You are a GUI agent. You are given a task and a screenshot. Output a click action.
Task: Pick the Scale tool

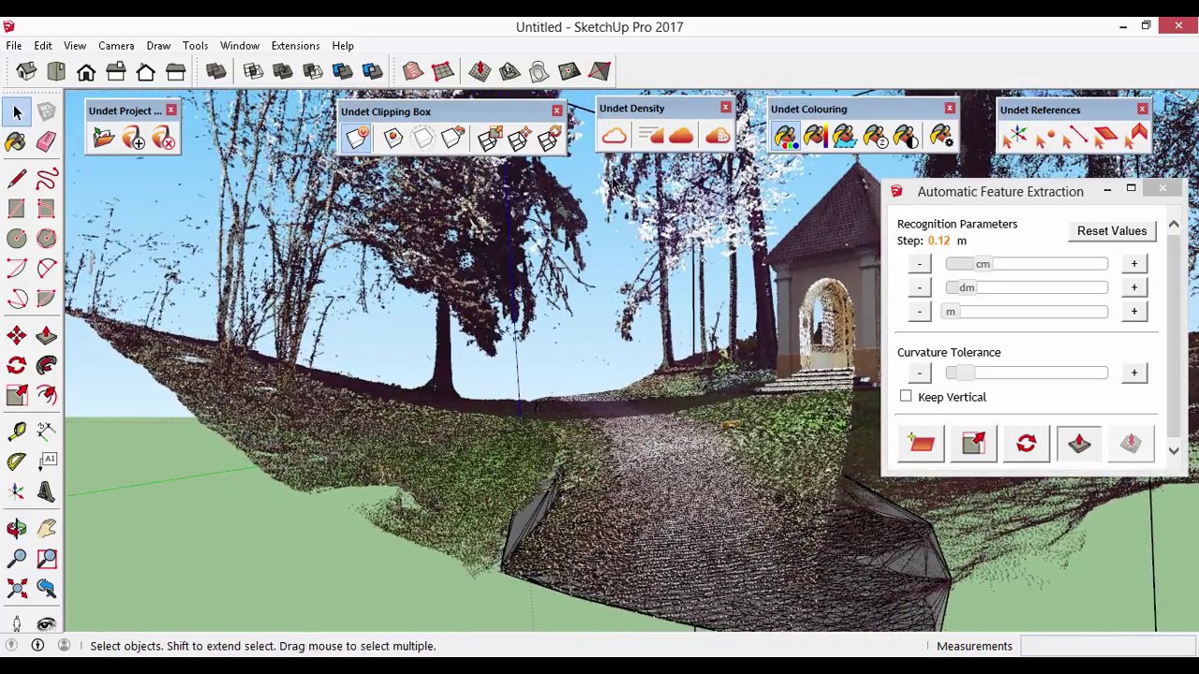tap(16, 396)
